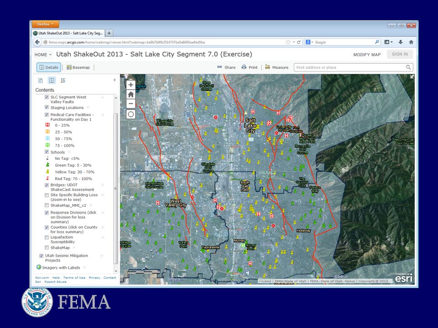Open HOME dropdown menu
This screenshot has height=328, width=438.
pyautogui.click(x=43, y=55)
